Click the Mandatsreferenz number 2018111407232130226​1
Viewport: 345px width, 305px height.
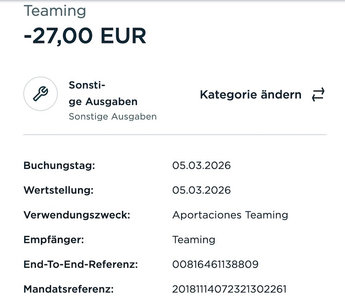point(229,289)
